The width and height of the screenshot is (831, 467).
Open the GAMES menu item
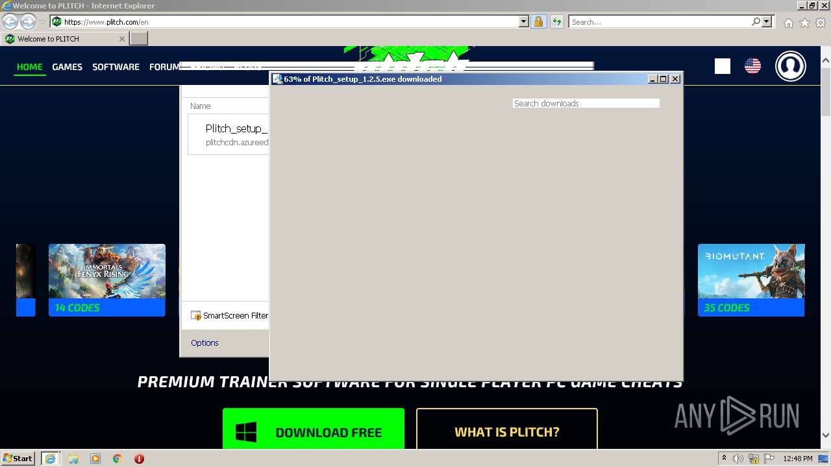pos(68,67)
